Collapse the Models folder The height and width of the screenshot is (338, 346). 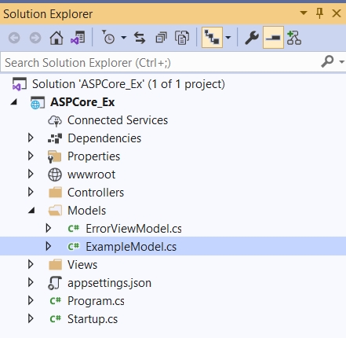(31, 210)
